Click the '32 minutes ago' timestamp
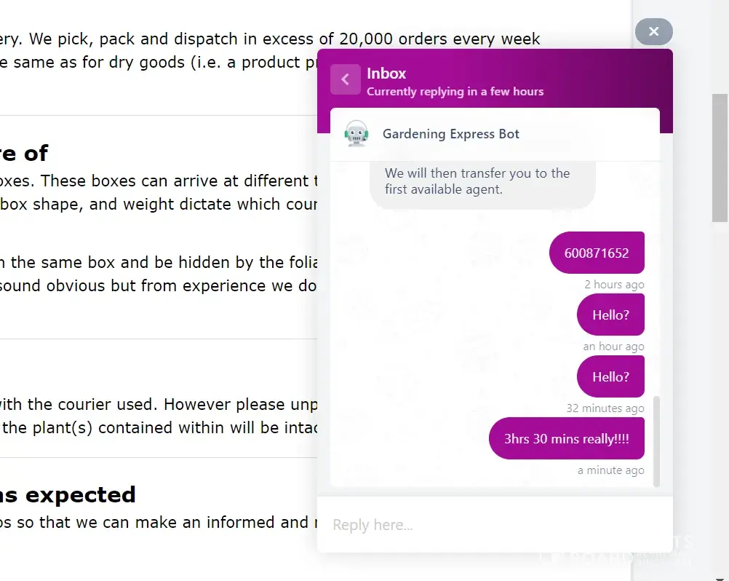The height and width of the screenshot is (581, 729). pyautogui.click(x=605, y=408)
